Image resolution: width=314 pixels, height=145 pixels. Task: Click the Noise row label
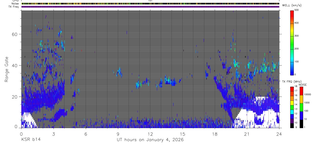[15, 4]
